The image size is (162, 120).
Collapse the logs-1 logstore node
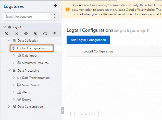[x=5, y=27]
